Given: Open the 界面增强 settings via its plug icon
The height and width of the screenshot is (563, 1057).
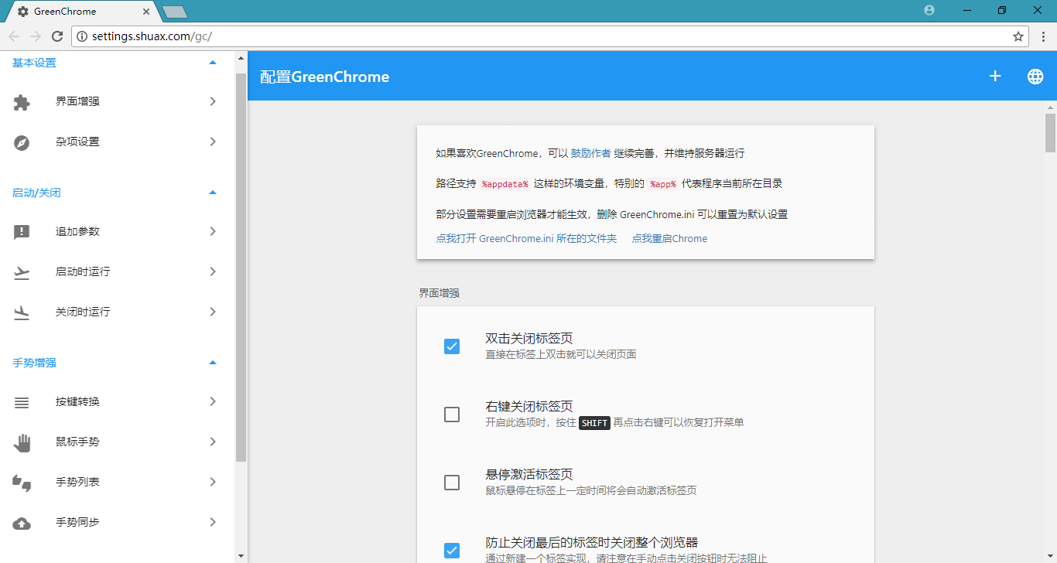Looking at the screenshot, I should [x=22, y=101].
